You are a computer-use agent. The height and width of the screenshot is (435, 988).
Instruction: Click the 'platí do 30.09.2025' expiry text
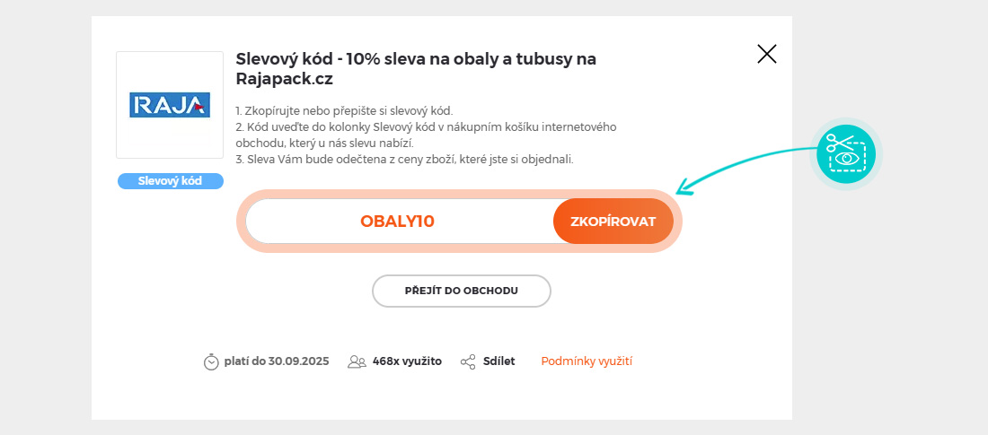click(277, 361)
